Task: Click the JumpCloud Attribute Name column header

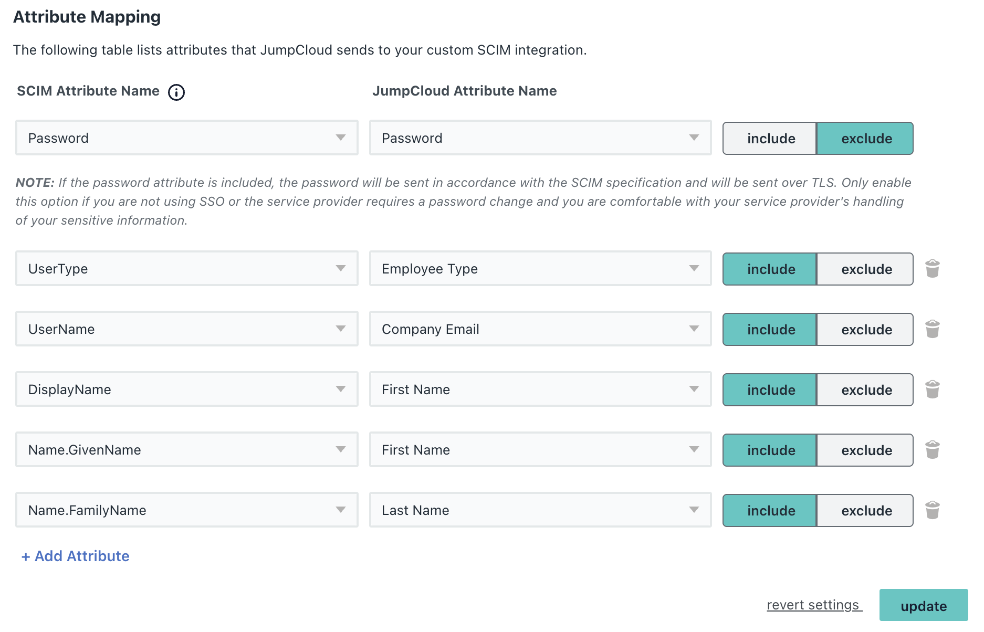Action: [x=465, y=91]
